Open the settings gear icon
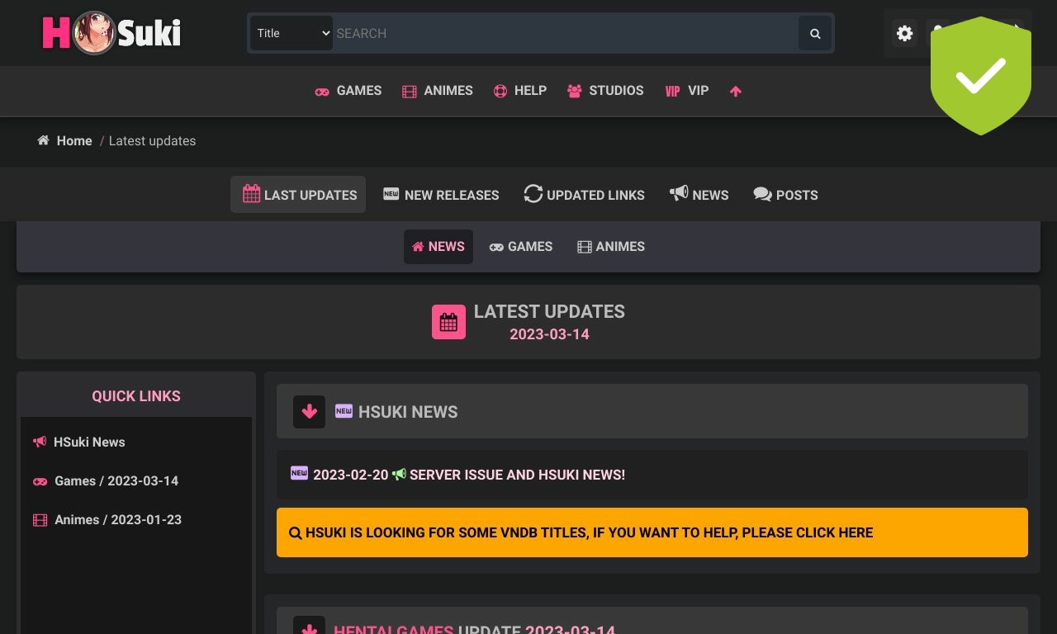Image resolution: width=1057 pixels, height=634 pixels. (904, 34)
